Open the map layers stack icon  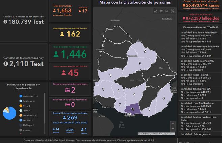click(x=167, y=11)
